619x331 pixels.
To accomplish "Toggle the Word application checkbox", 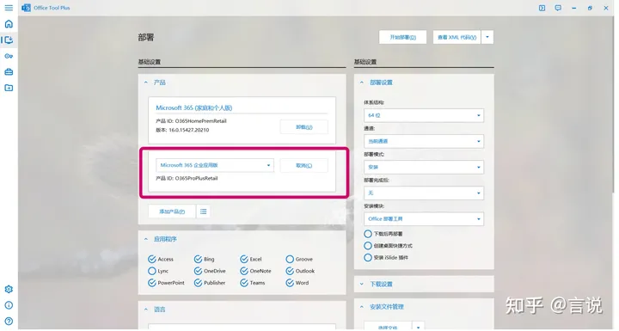I will pyautogui.click(x=290, y=283).
